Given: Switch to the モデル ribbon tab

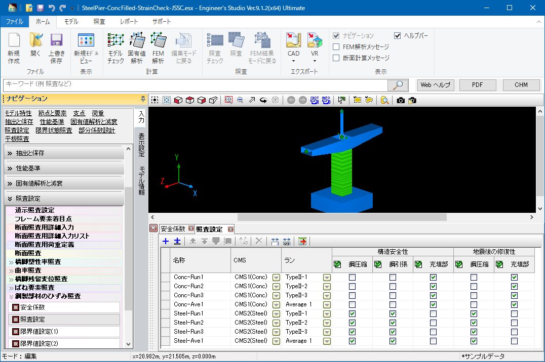Looking at the screenshot, I should 71,22.
